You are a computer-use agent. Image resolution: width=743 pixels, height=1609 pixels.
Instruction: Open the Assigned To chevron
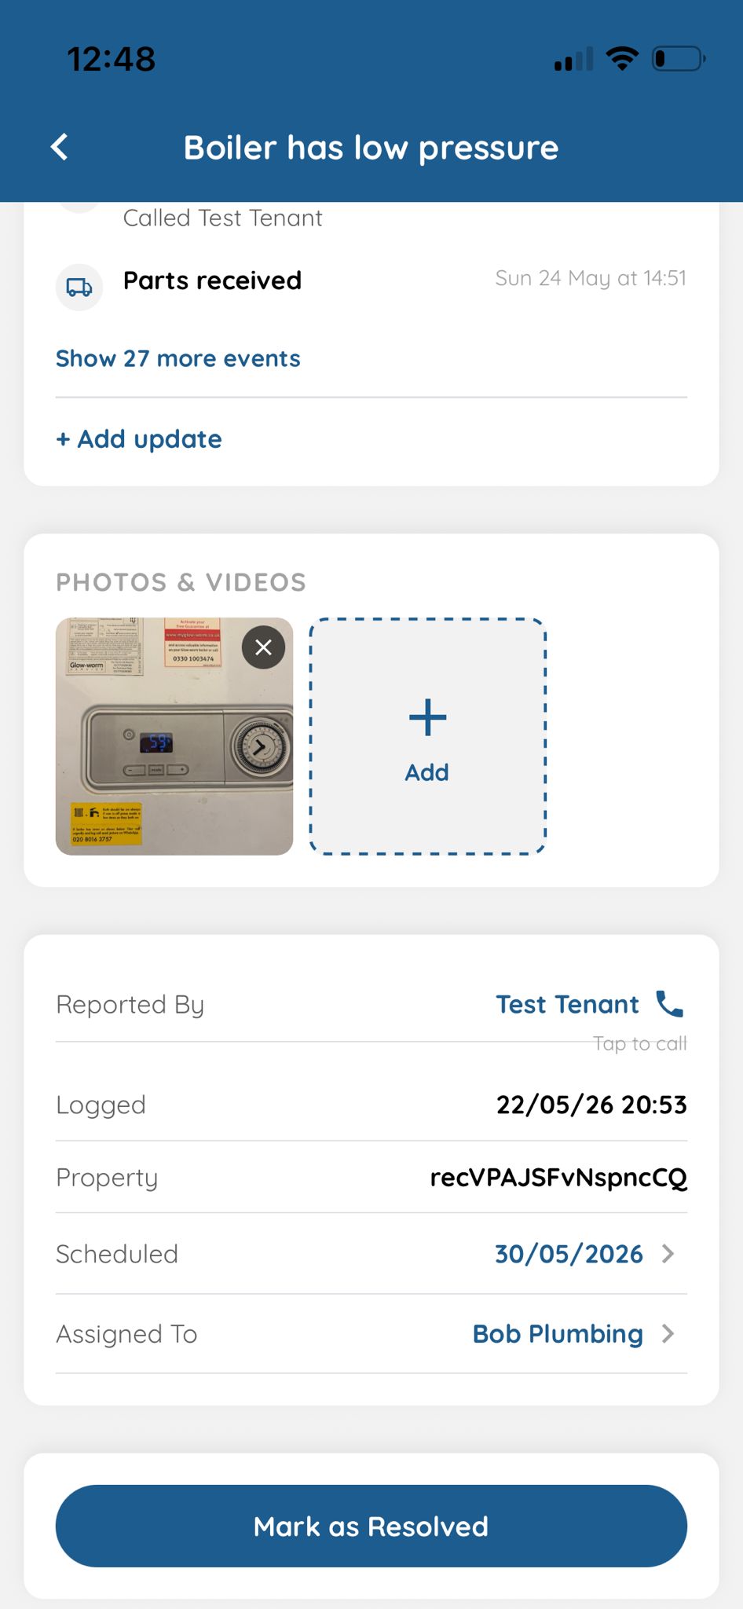[668, 1334]
